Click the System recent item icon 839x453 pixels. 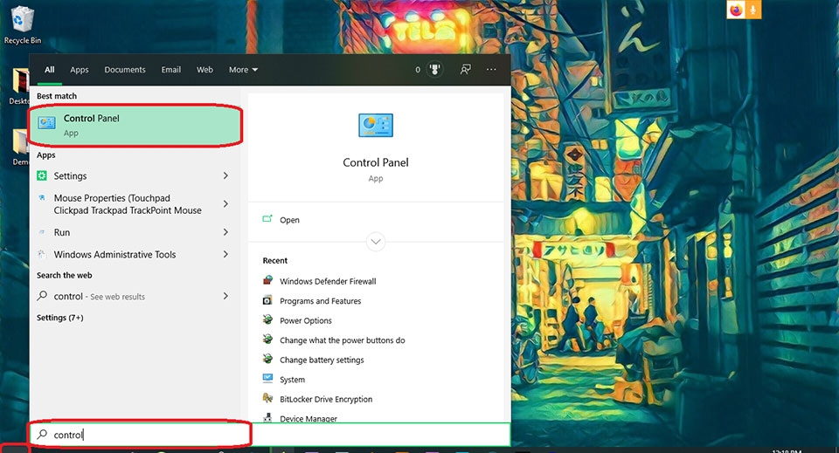(267, 379)
